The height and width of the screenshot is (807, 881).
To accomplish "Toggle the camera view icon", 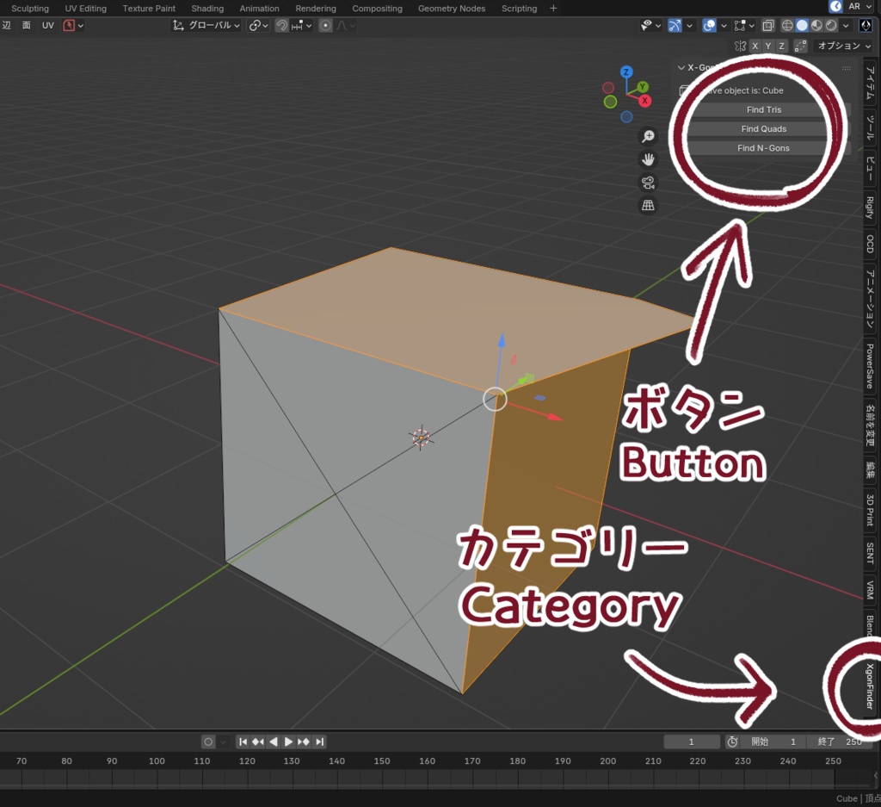I will click(x=648, y=183).
